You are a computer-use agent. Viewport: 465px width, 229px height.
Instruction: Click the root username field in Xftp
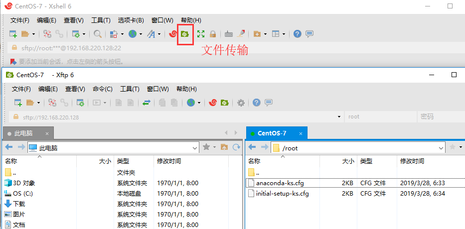(380, 116)
